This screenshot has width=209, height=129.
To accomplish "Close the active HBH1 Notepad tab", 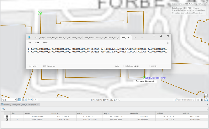I will (x=128, y=38).
